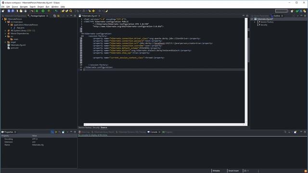
Task: Click the orange status bar feed icon
Action: 306,171
